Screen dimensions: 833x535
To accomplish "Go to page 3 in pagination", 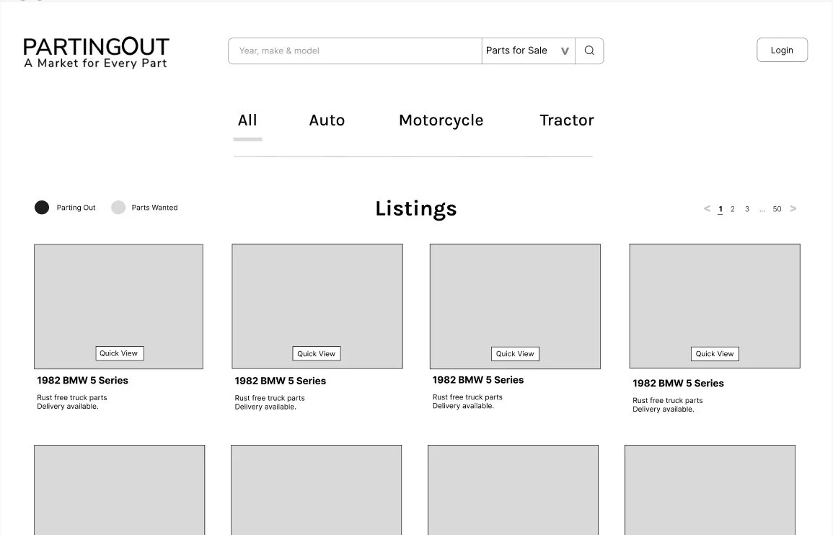I will pos(747,209).
